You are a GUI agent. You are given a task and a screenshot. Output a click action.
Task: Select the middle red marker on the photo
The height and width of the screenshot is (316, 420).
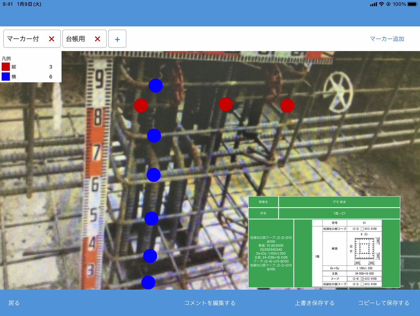pos(226,104)
